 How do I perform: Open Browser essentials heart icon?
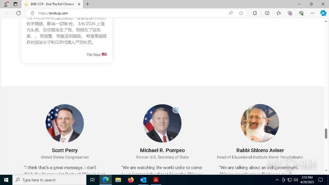tap(301, 13)
